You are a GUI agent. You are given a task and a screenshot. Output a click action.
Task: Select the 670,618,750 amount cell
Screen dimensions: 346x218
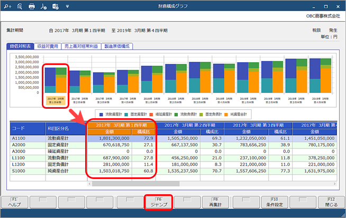pyautogui.click(x=110, y=145)
